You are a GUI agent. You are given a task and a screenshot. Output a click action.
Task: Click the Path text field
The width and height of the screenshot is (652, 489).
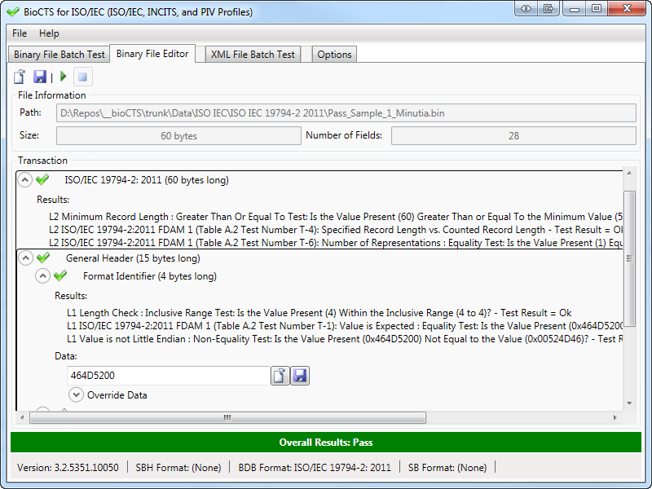pyautogui.click(x=346, y=112)
